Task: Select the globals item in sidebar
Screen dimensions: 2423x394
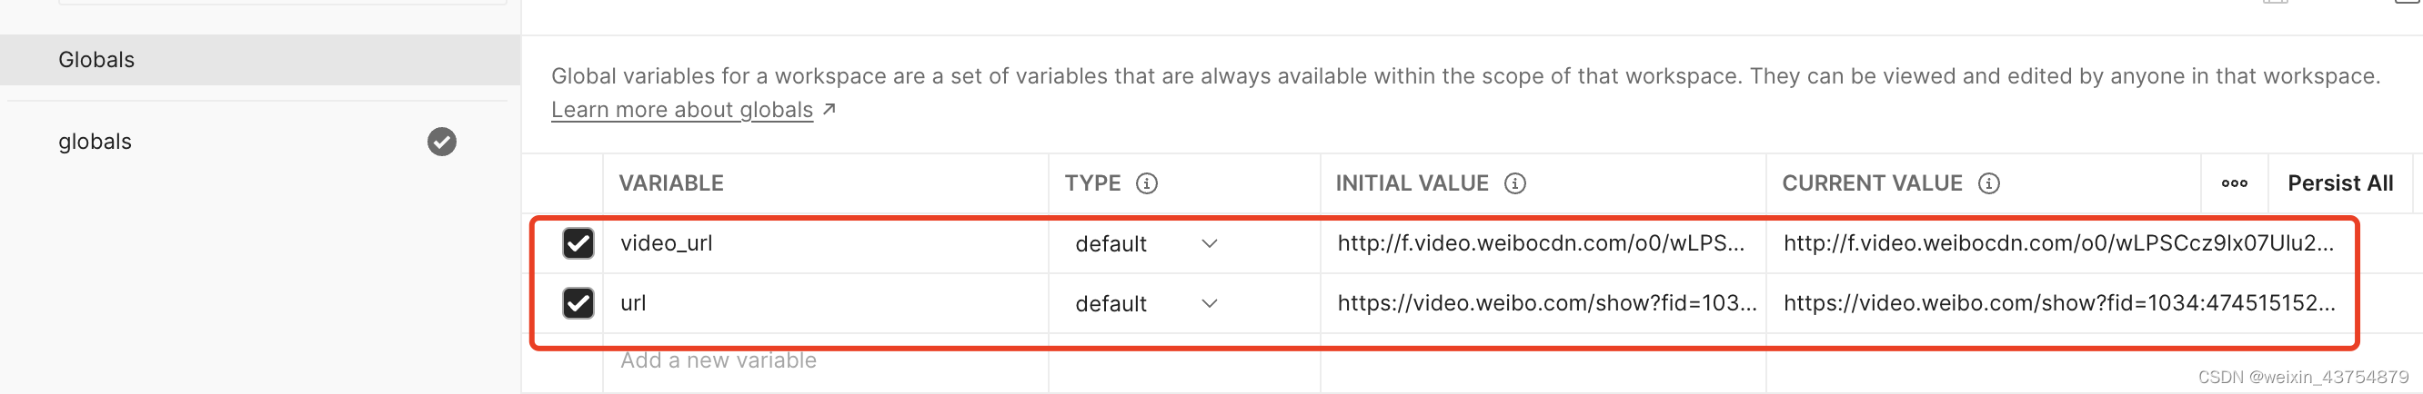Action: click(95, 142)
